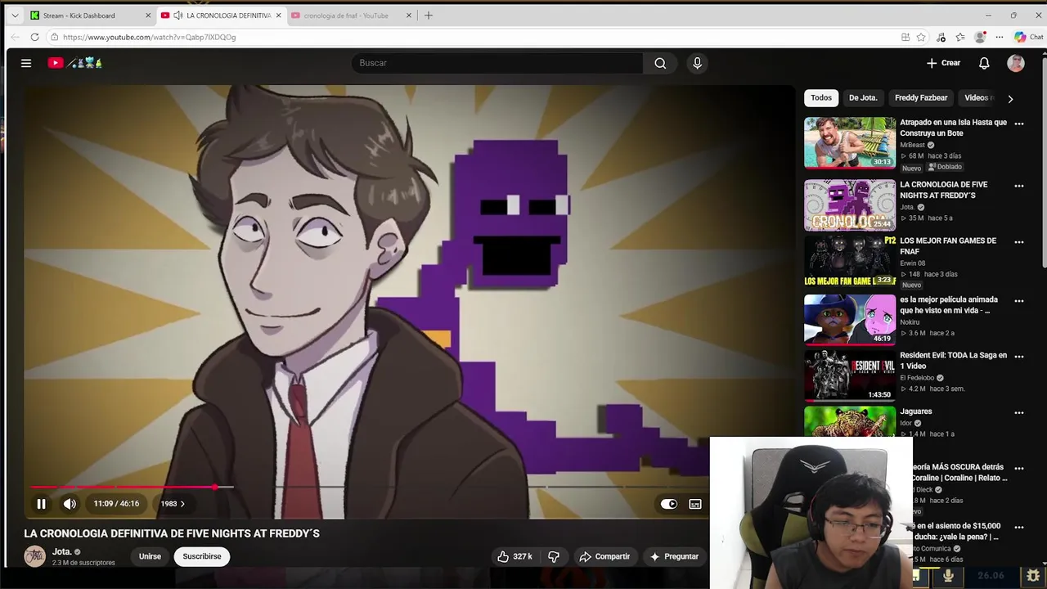Click the Preguntar button

[x=674, y=556]
